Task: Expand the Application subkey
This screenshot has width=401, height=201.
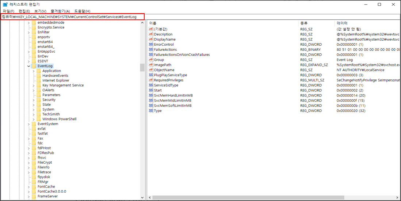Action: tap(34, 71)
